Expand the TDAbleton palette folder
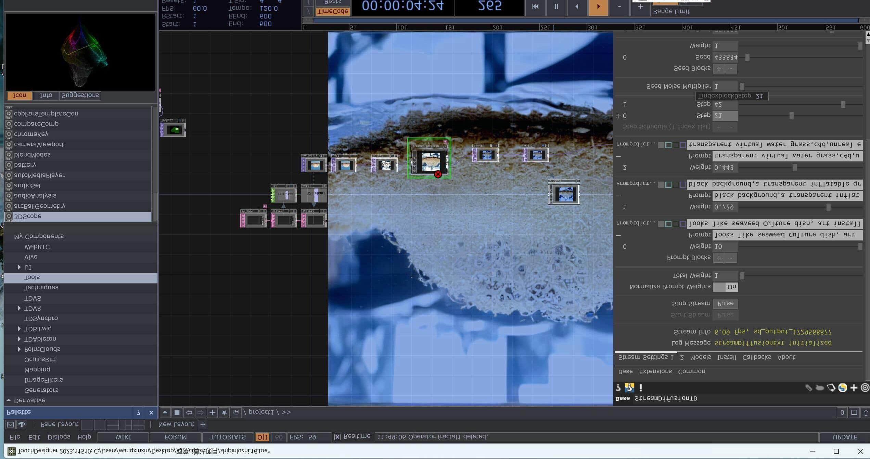This screenshot has width=870, height=459. pos(19,339)
